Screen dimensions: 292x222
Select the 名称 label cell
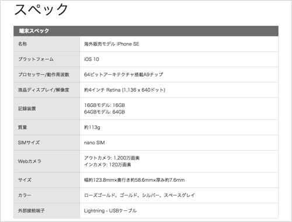click(47, 44)
